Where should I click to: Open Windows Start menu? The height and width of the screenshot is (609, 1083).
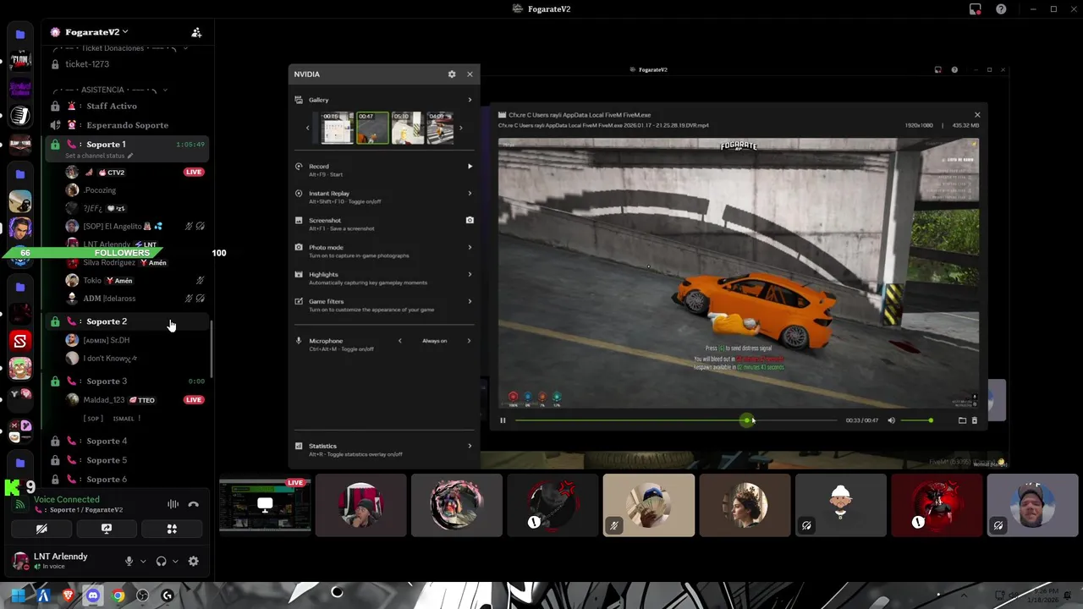(x=18, y=595)
